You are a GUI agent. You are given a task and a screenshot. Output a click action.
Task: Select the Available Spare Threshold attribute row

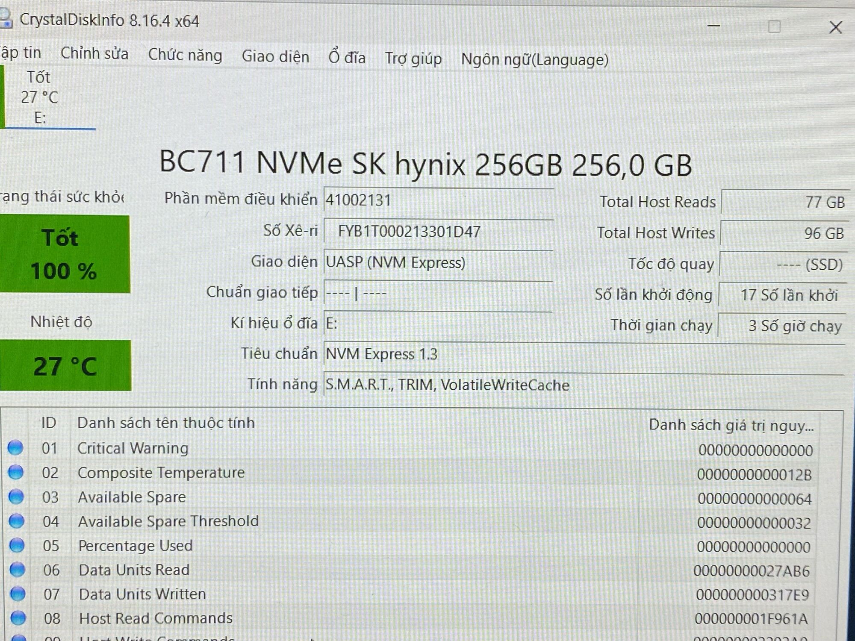pyautogui.click(x=410, y=522)
